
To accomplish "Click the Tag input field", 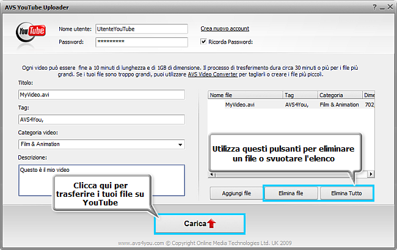I will point(101,120).
